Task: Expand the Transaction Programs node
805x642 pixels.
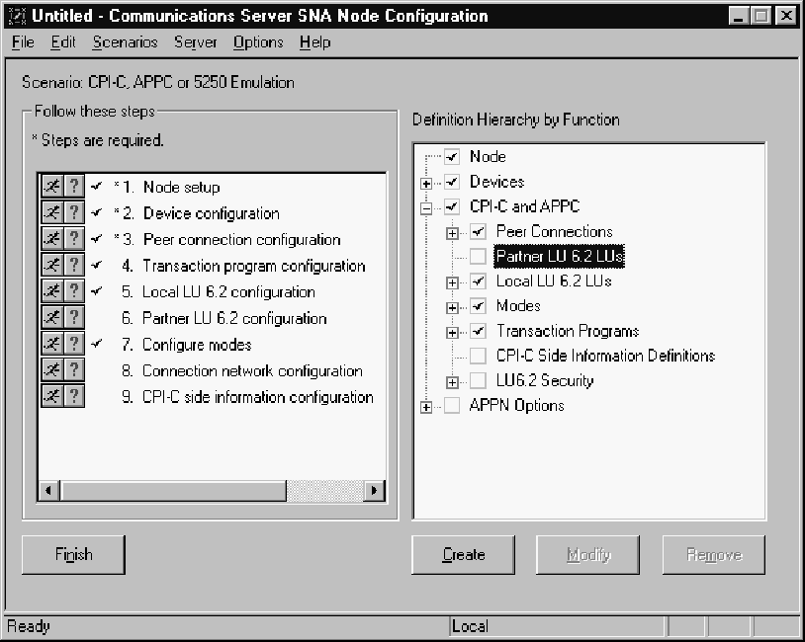Action: point(452,333)
